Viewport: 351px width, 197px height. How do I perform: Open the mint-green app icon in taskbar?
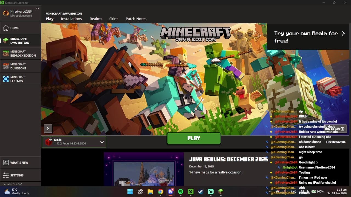click(211, 192)
